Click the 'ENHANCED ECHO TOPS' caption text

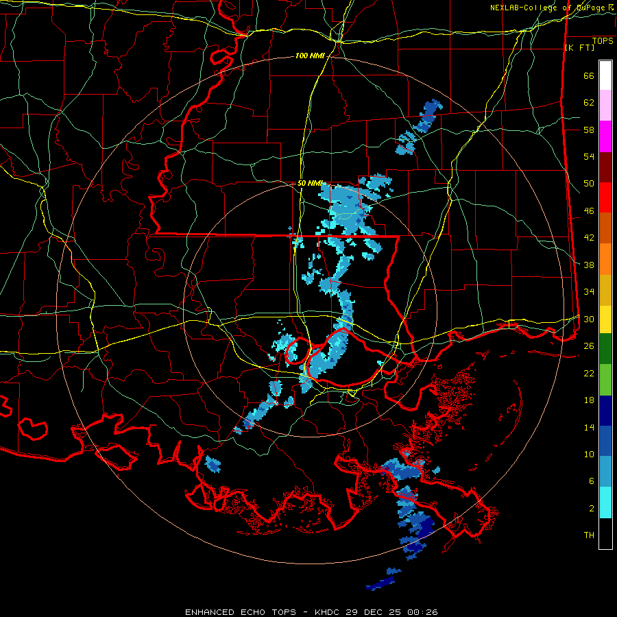pos(241,612)
